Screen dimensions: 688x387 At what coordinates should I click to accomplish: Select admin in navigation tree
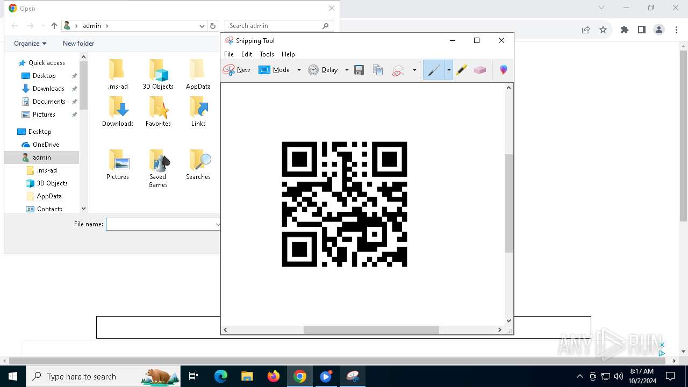pos(41,157)
